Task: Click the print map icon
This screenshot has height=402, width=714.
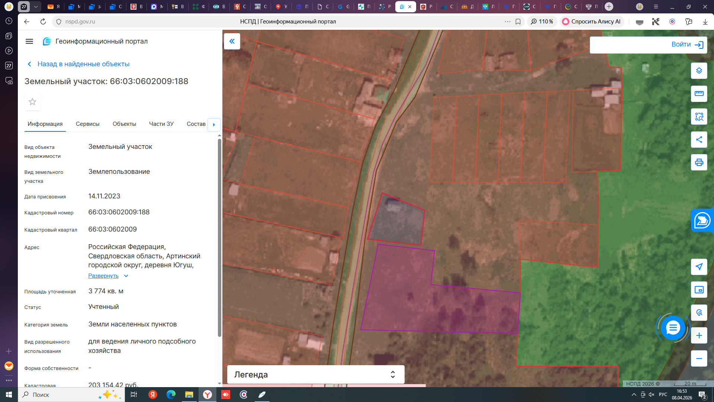Action: [x=699, y=162]
